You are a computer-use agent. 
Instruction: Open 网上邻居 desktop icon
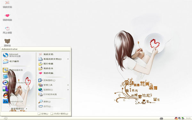(x=7, y=30)
